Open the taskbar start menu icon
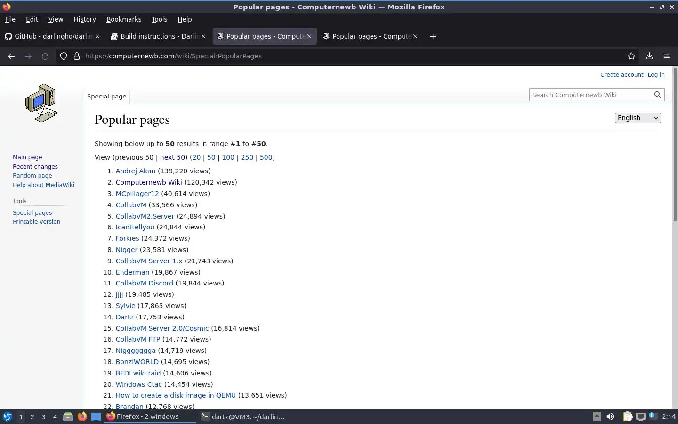The height and width of the screenshot is (424, 678). [7, 416]
